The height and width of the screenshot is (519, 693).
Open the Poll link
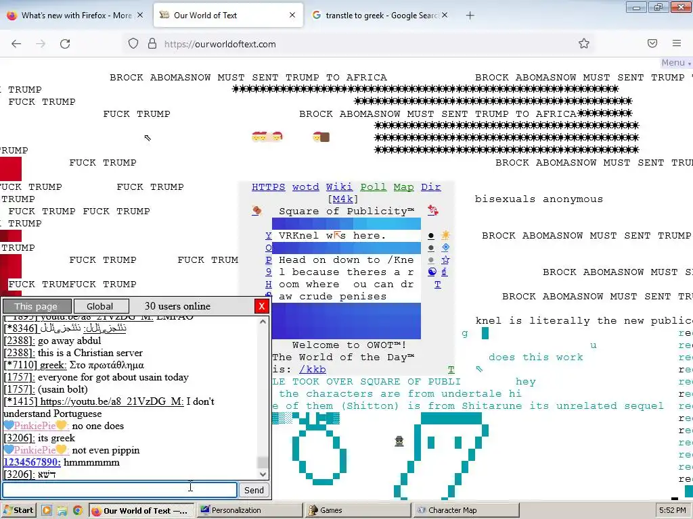(x=373, y=187)
